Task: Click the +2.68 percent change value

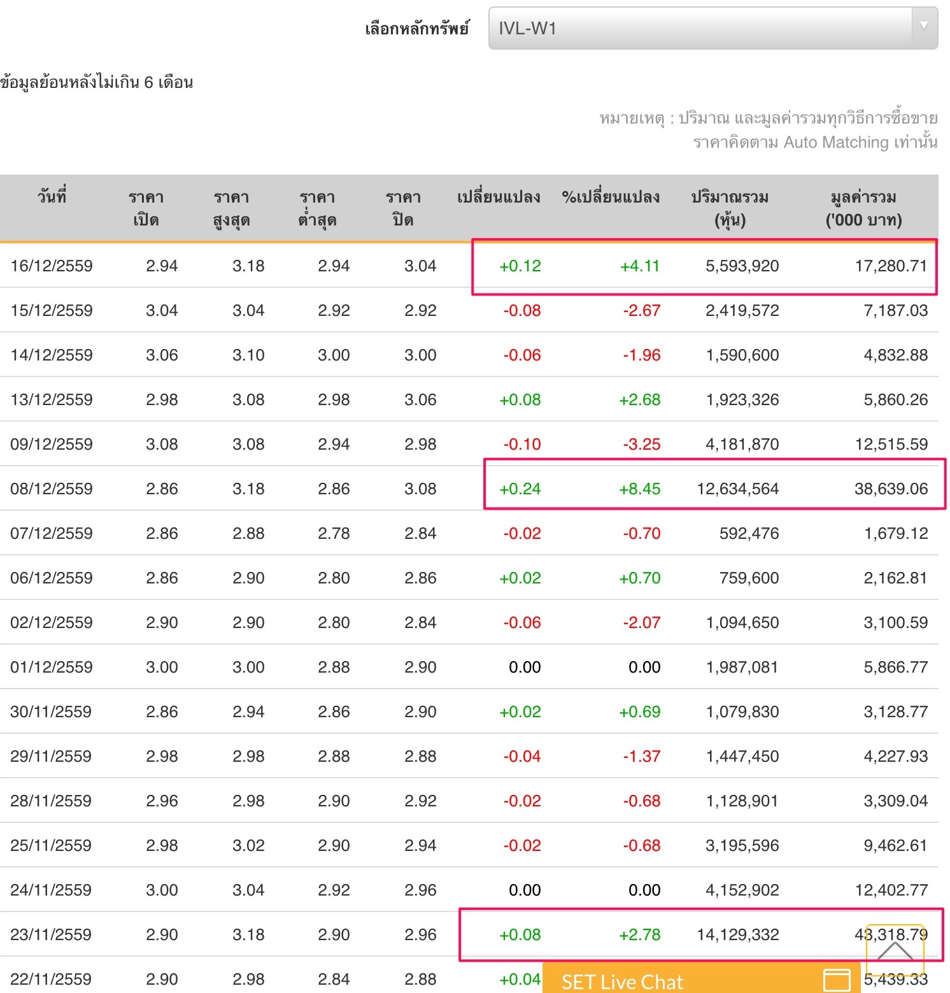Action: [x=640, y=399]
